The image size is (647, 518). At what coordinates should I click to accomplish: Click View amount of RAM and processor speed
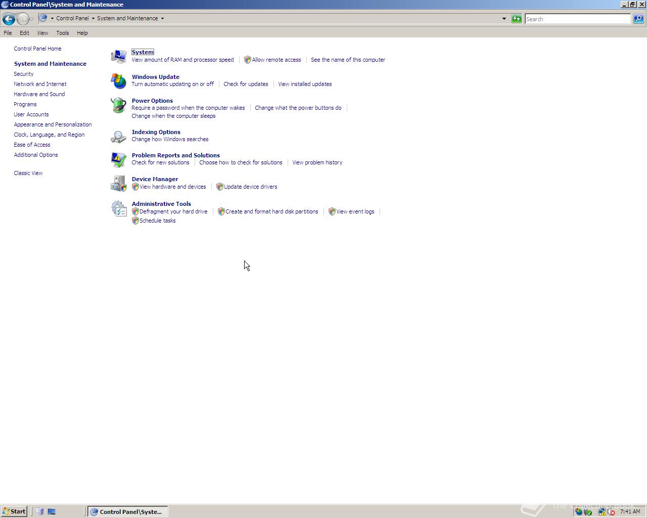(182, 60)
